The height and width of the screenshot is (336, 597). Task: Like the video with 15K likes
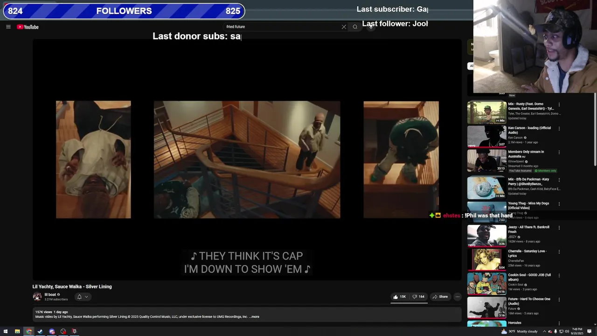click(399, 297)
